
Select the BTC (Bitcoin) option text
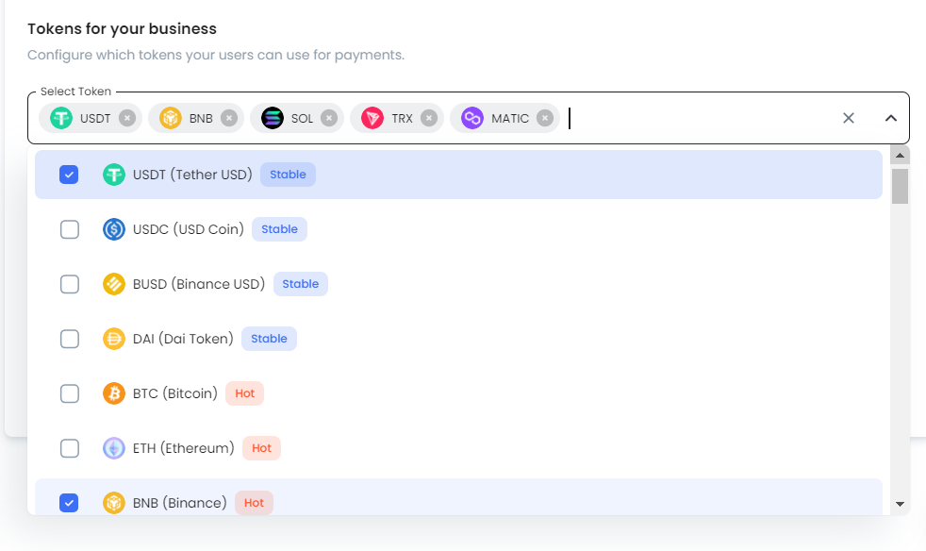pos(175,393)
